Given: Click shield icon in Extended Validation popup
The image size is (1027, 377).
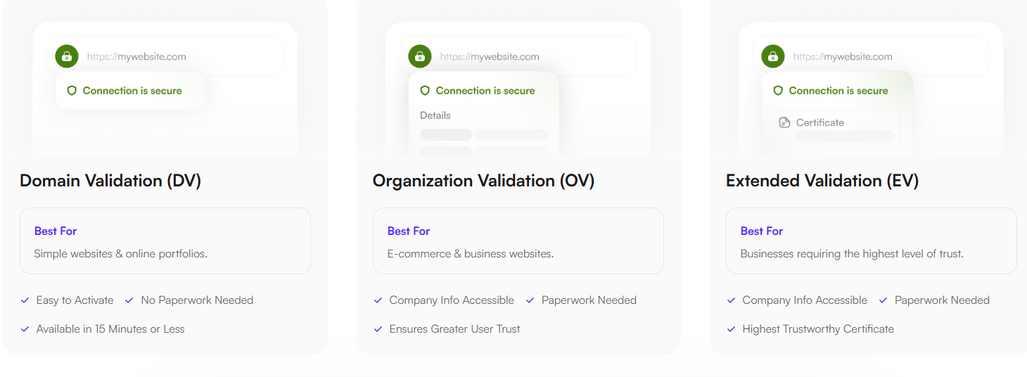Looking at the screenshot, I should 778,91.
